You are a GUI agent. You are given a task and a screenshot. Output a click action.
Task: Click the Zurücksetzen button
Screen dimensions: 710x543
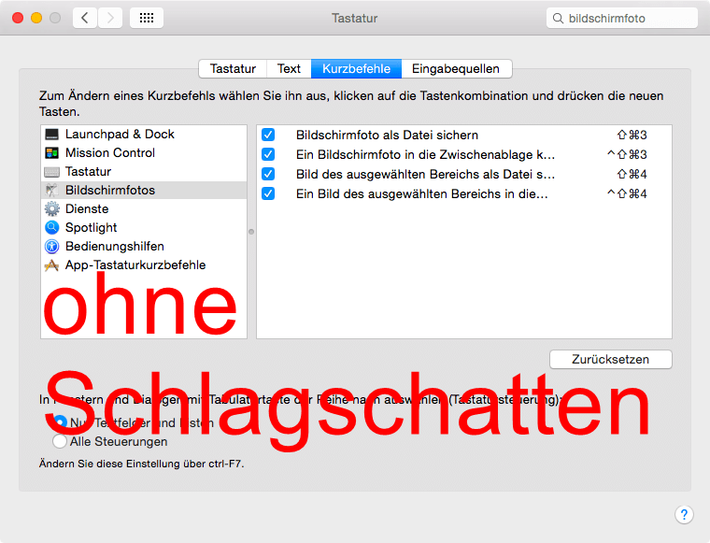tap(610, 359)
